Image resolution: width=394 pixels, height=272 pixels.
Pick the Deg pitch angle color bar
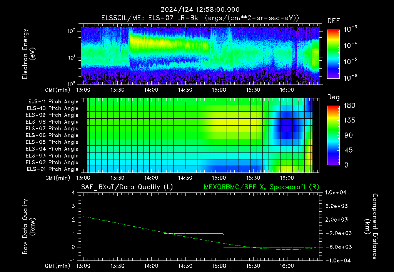[333, 136]
